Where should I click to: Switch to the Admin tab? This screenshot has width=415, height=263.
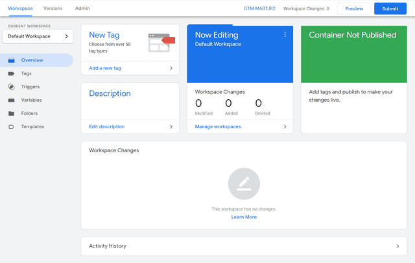pyautogui.click(x=82, y=8)
